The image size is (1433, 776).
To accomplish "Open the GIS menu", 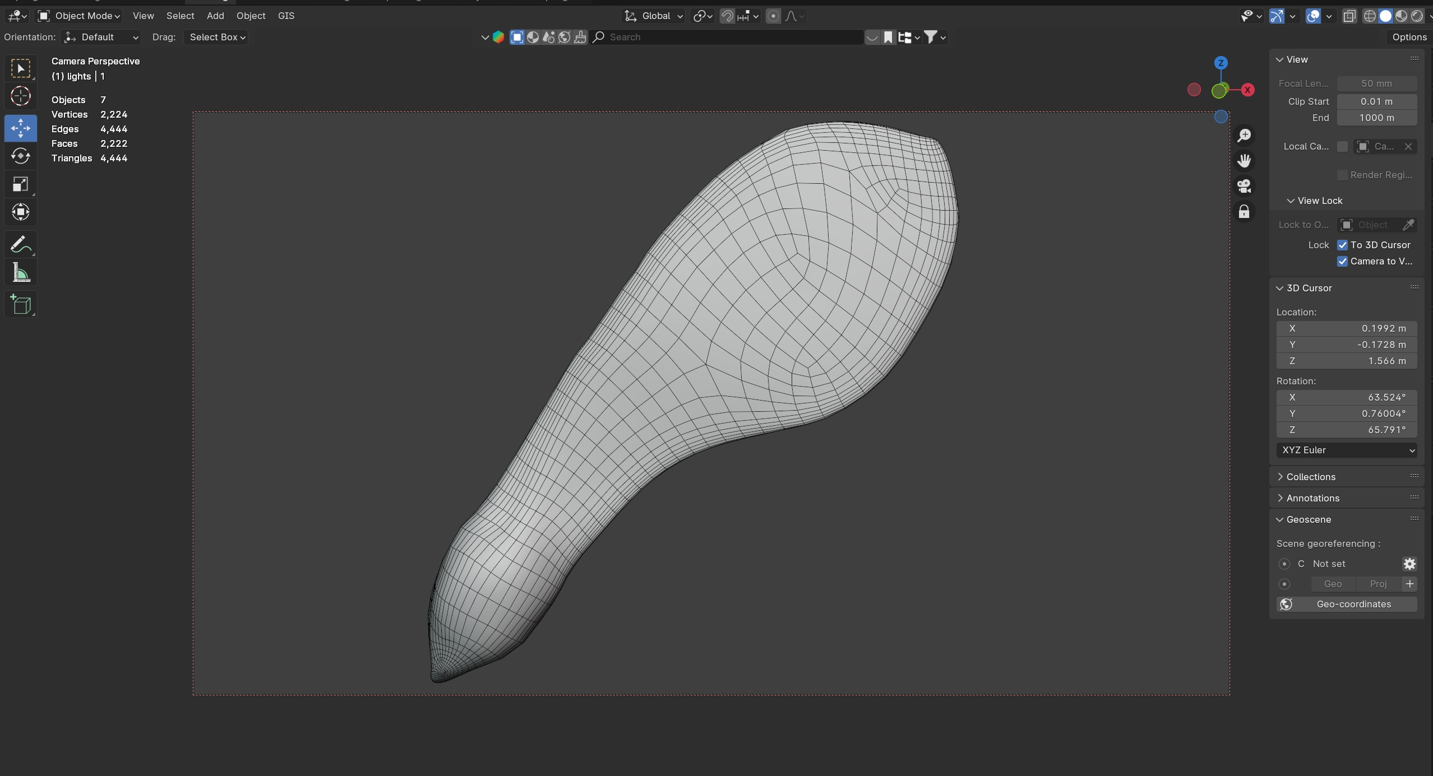I will [x=286, y=16].
